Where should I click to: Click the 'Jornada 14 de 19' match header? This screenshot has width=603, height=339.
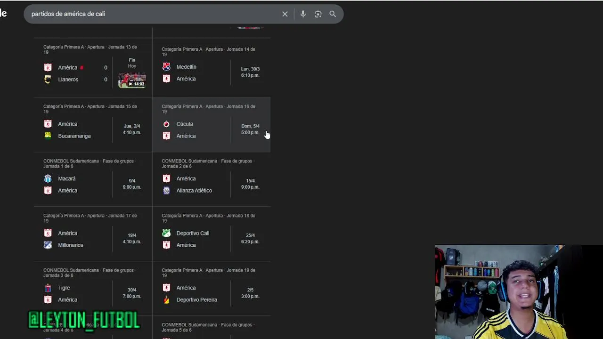coord(209,52)
